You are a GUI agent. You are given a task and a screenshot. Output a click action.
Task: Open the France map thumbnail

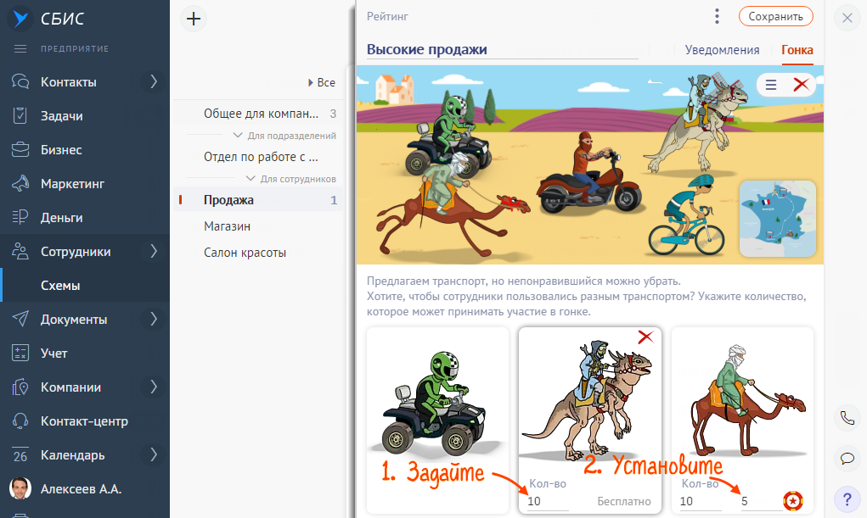click(777, 218)
